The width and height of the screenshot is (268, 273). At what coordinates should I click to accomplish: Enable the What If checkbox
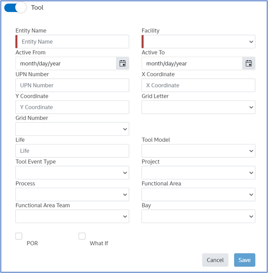point(82,236)
